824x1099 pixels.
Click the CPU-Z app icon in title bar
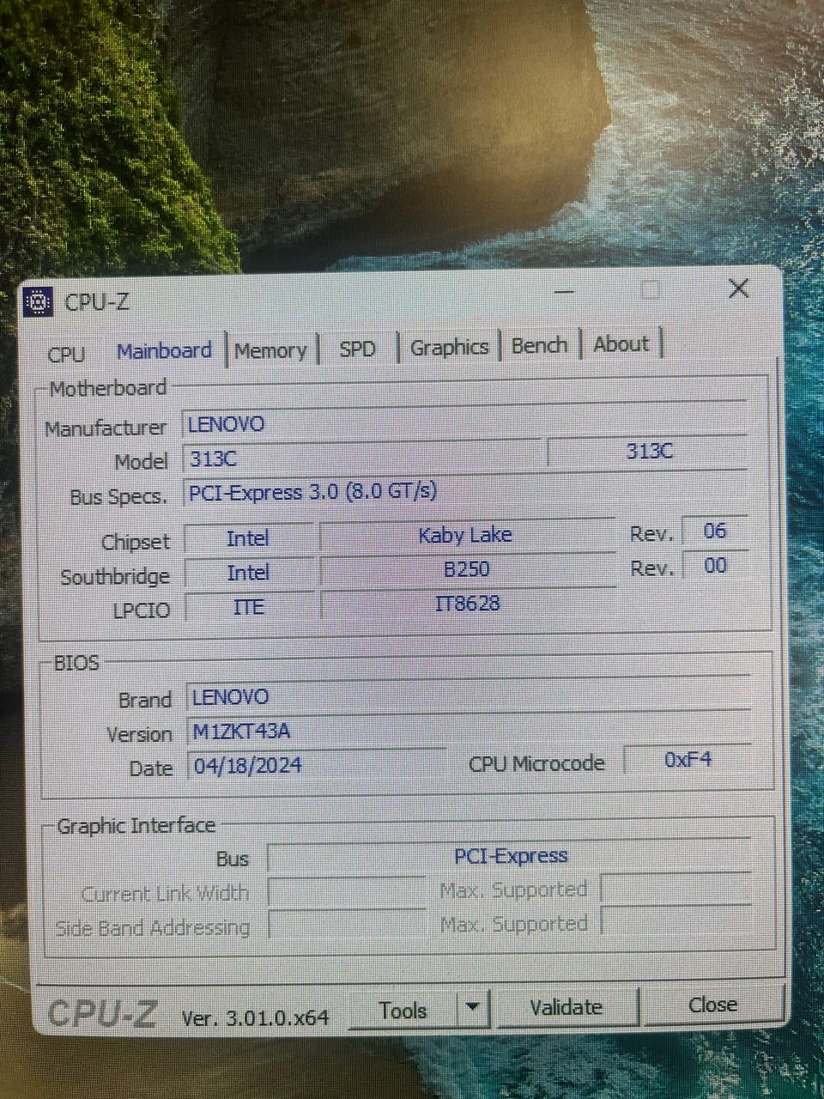[37, 301]
